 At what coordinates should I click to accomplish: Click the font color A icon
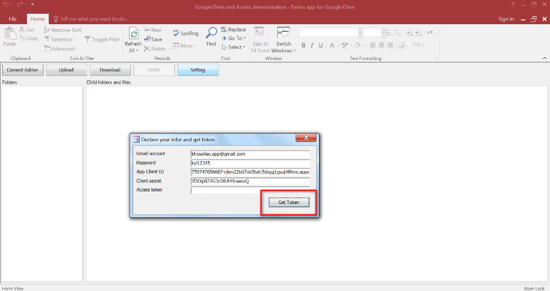pyautogui.click(x=332, y=45)
